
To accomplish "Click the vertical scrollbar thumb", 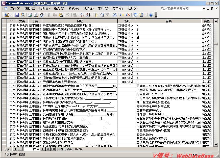I will 216,44.
